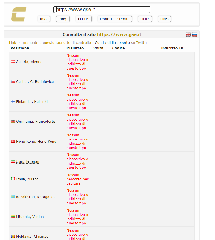The width and height of the screenshot is (215, 240).
Task: Click the Kazakhstan flag icon
Action: [13, 197]
